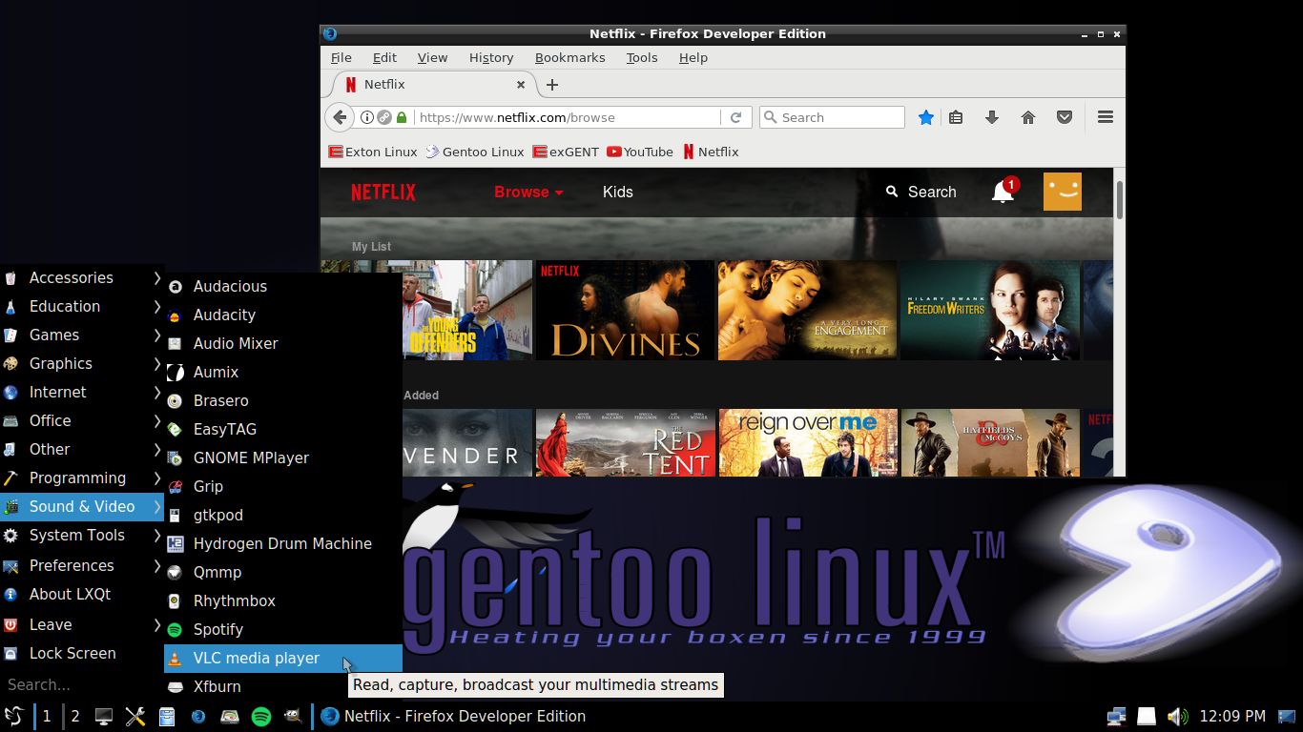Toggle the bookmark star for this page
The height and width of the screenshot is (732, 1303).
click(x=925, y=117)
